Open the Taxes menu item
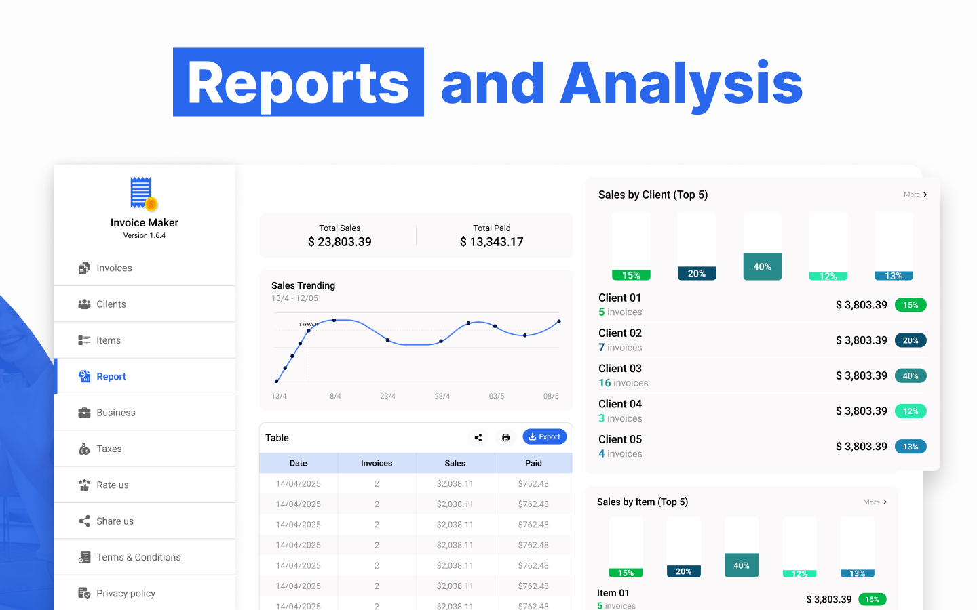977x610 pixels. point(145,449)
